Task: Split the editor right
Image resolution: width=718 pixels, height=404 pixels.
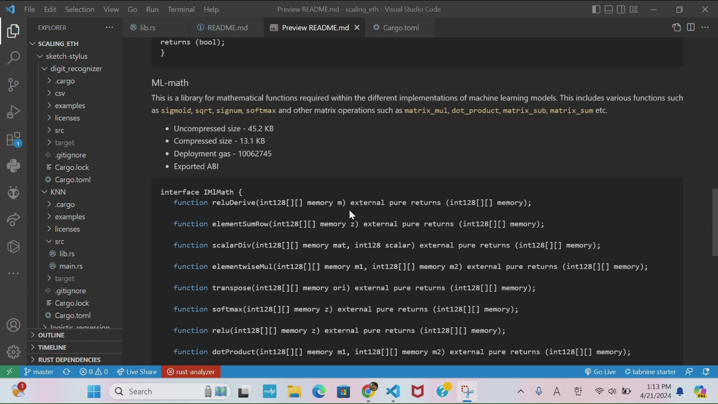Action: (691, 27)
